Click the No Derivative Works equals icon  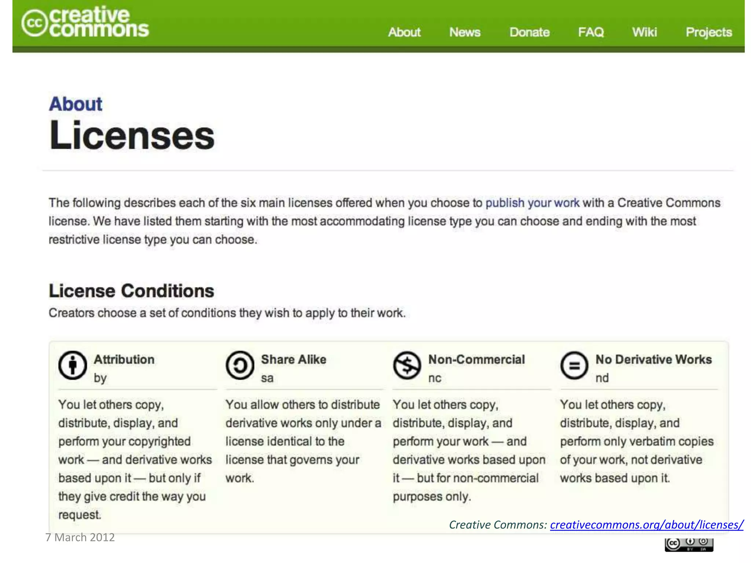574,365
